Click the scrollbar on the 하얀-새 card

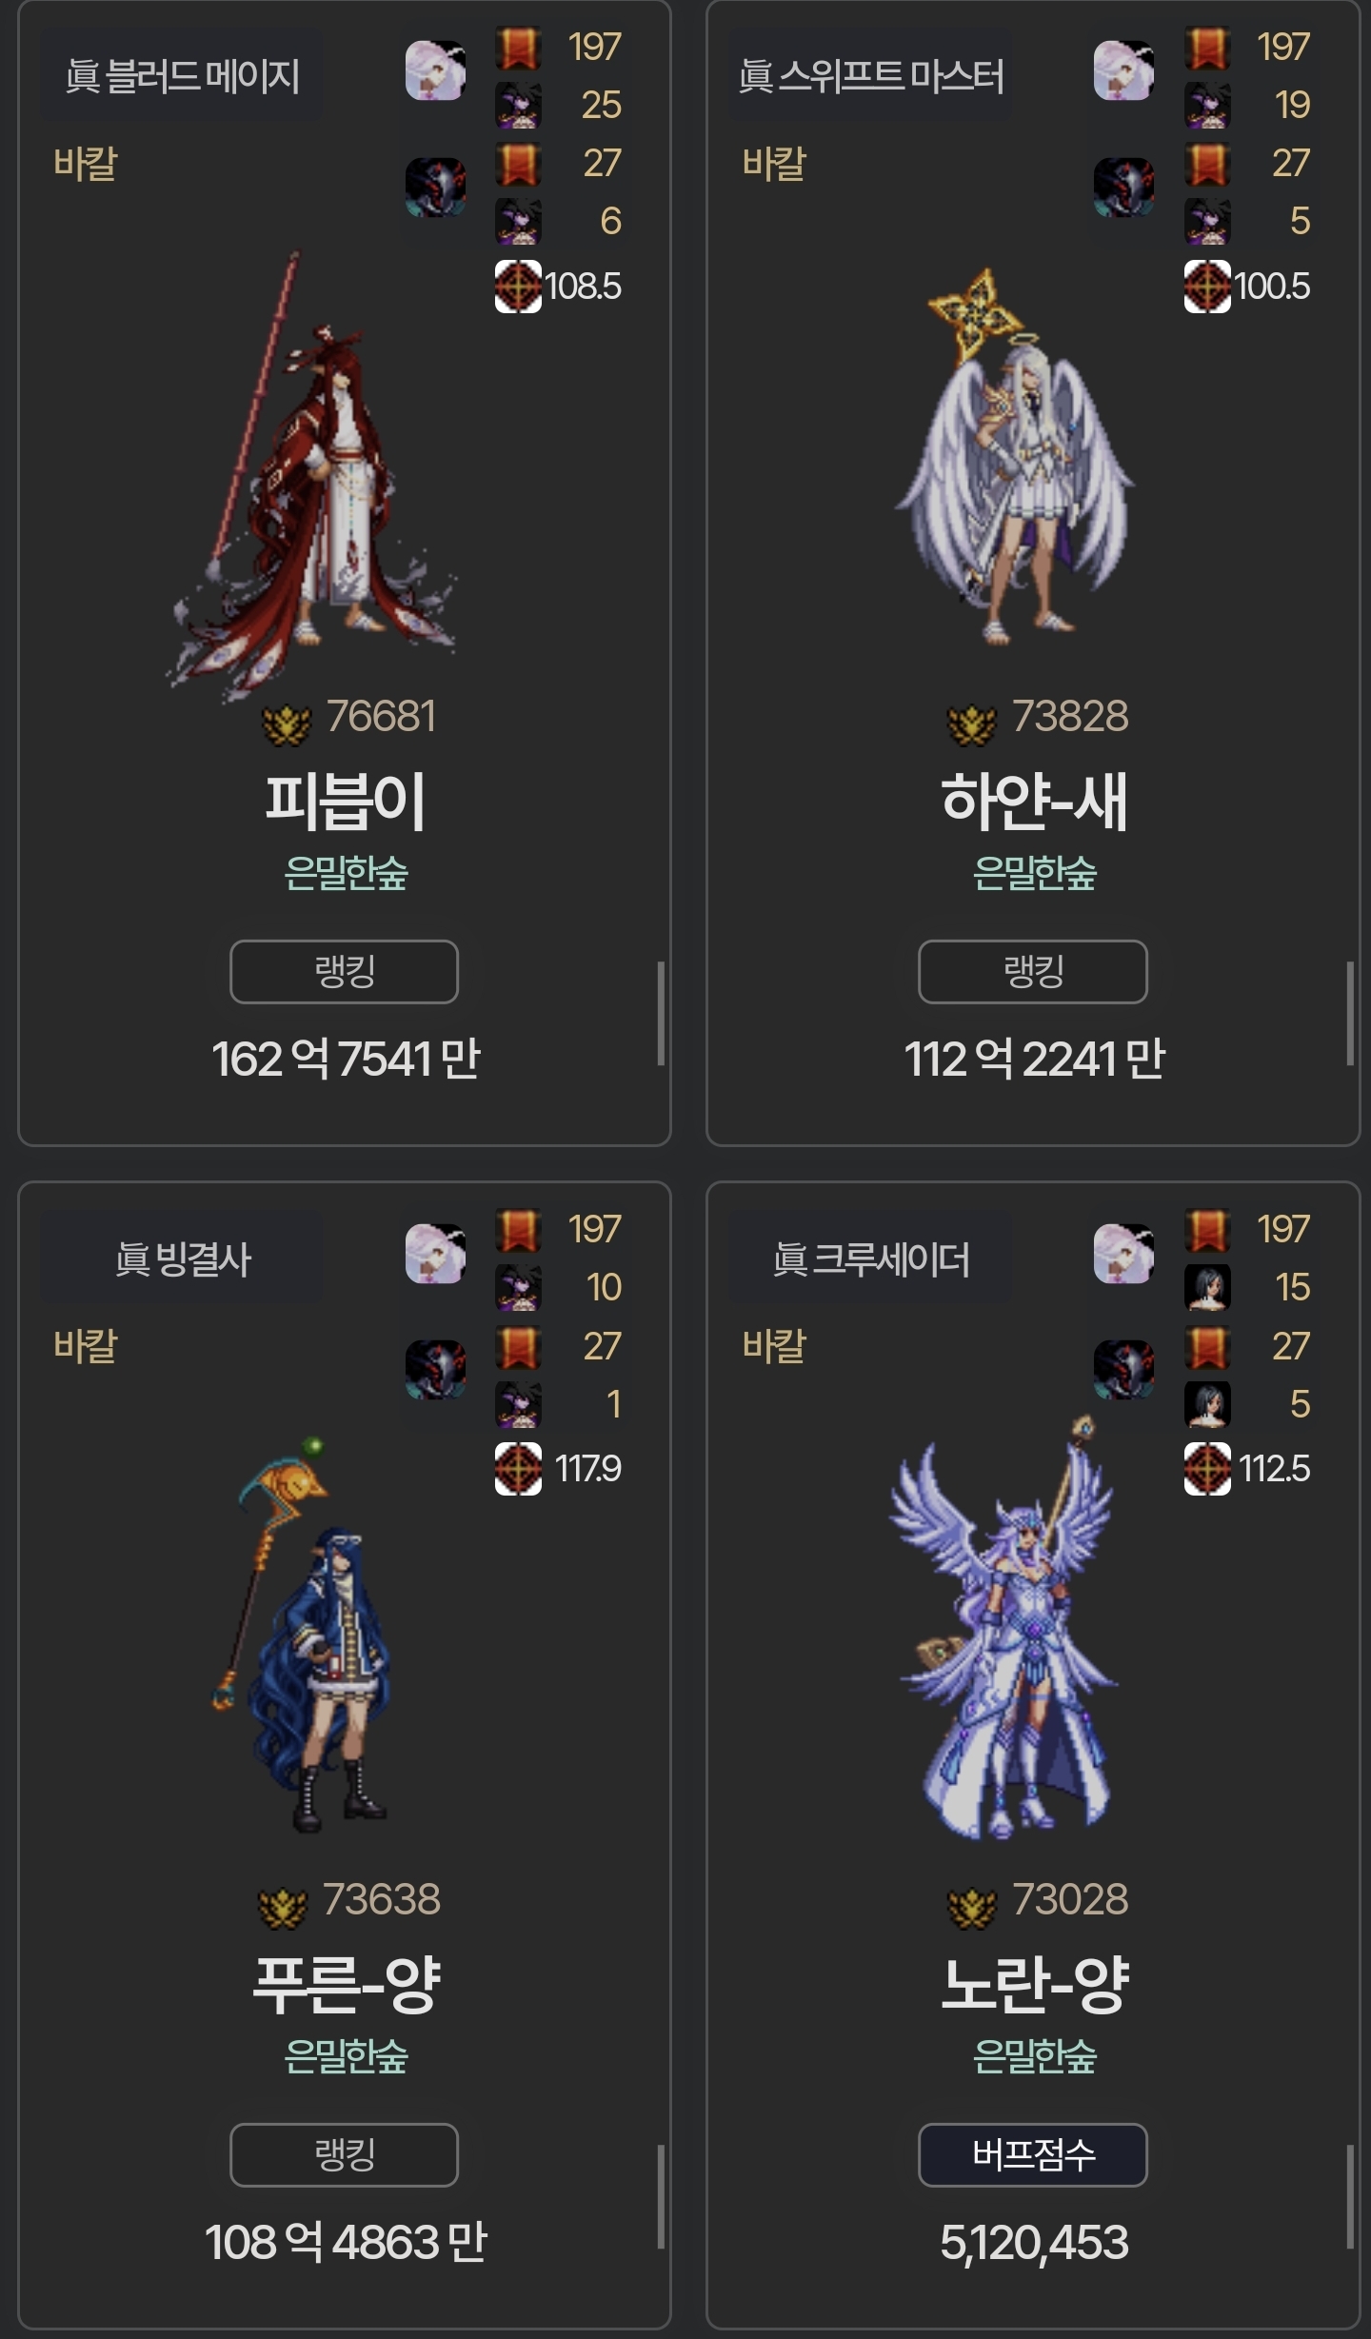(x=1349, y=1013)
